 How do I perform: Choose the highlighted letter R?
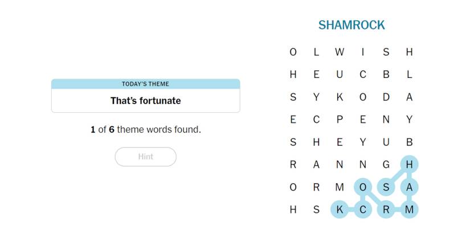(386, 209)
